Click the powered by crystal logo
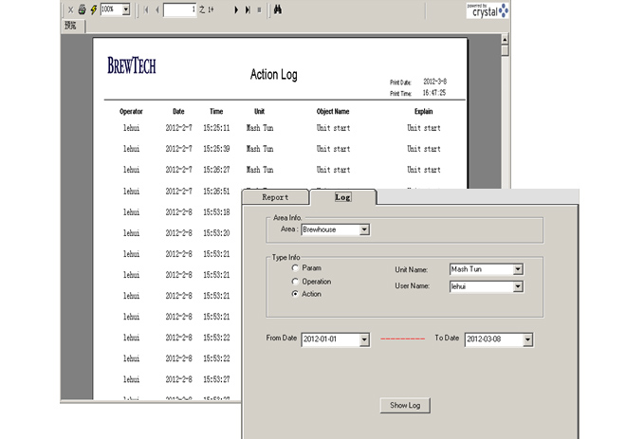The image size is (626, 439). point(488,10)
